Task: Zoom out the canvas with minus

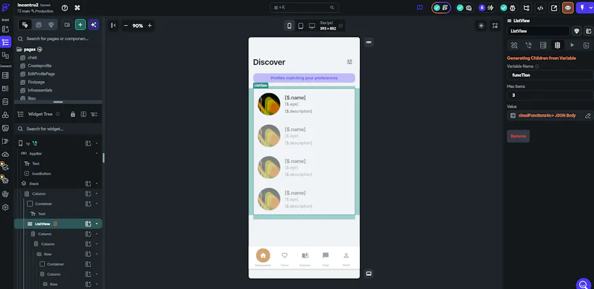Action: click(x=126, y=26)
